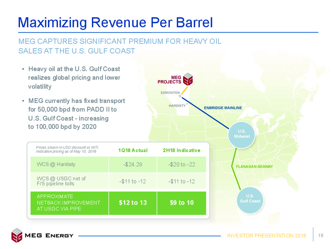This screenshot has height=249, width=333.
Task: Click the MEG logo cube on map
Action: click(188, 79)
